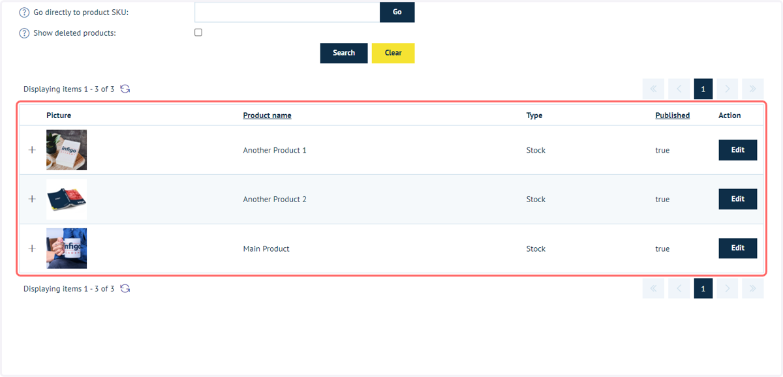Sort table by Published column
Screen dimensions: 783x377
(672, 115)
